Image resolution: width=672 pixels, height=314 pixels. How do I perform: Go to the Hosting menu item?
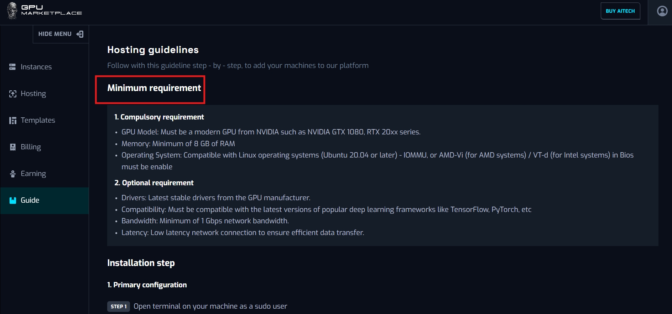(33, 94)
